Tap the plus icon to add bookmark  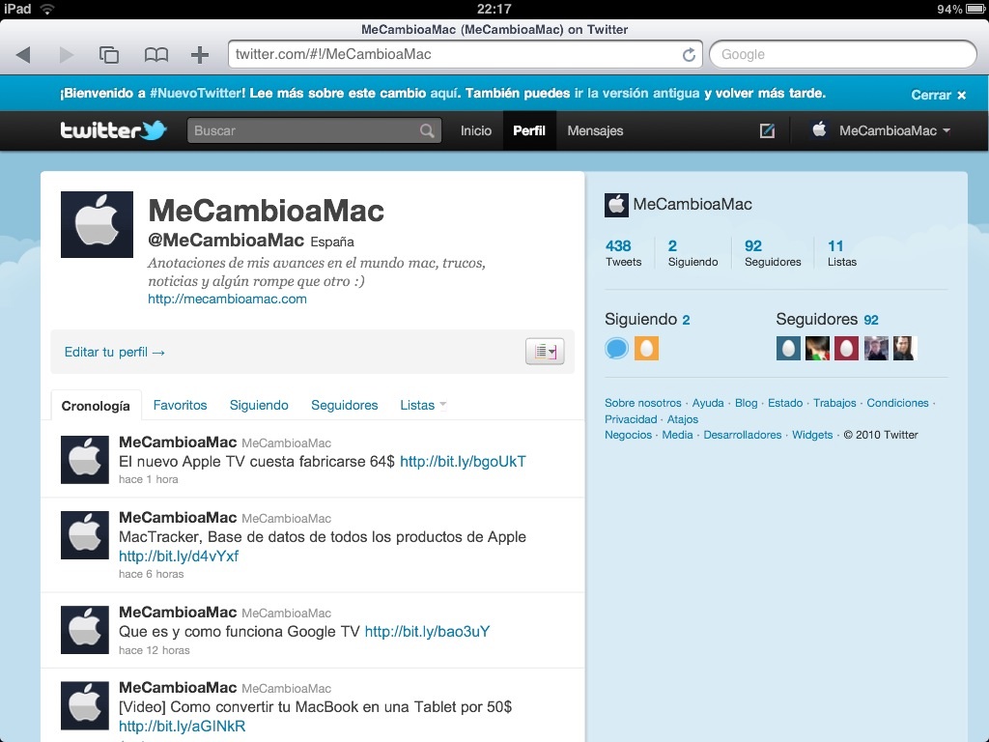tap(200, 55)
